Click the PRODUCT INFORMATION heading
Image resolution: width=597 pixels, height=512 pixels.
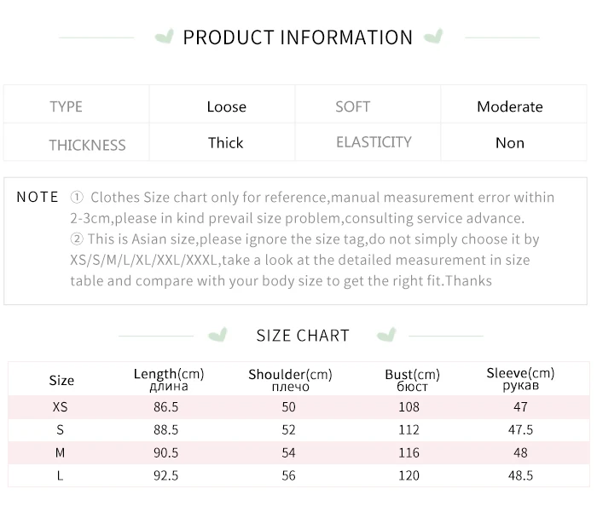pyautogui.click(x=298, y=37)
